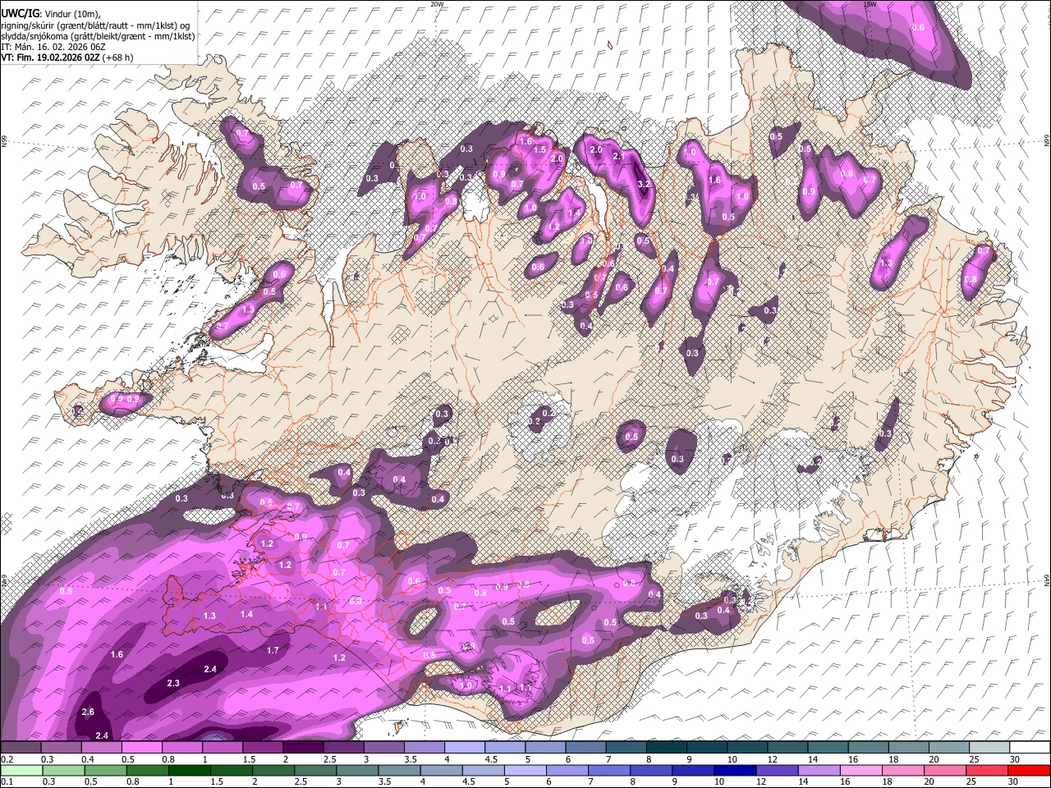
Task: Pick the lavender swatch labeled 14 in lower legend
Action: tap(819, 770)
